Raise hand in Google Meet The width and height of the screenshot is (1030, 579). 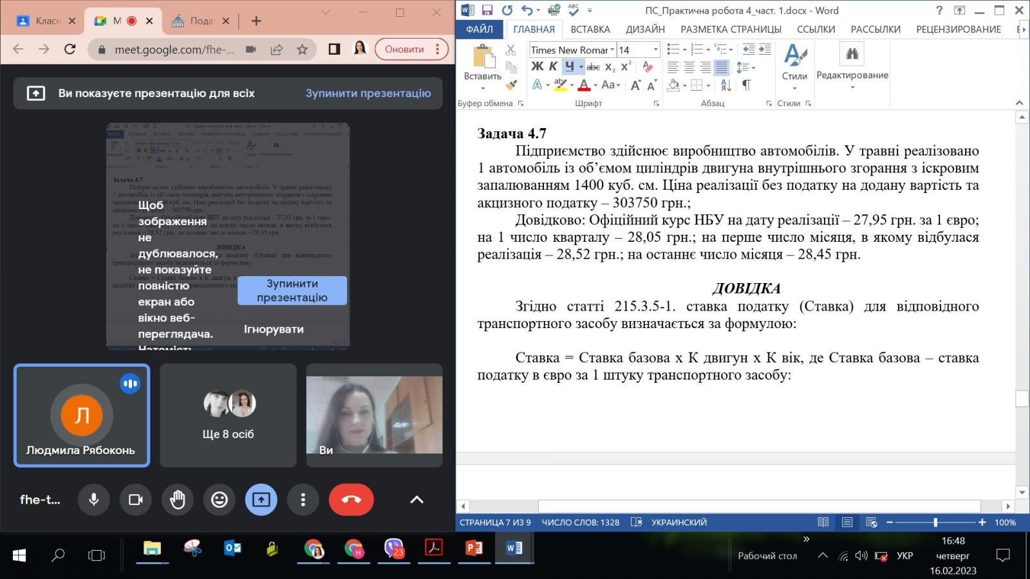[177, 500]
